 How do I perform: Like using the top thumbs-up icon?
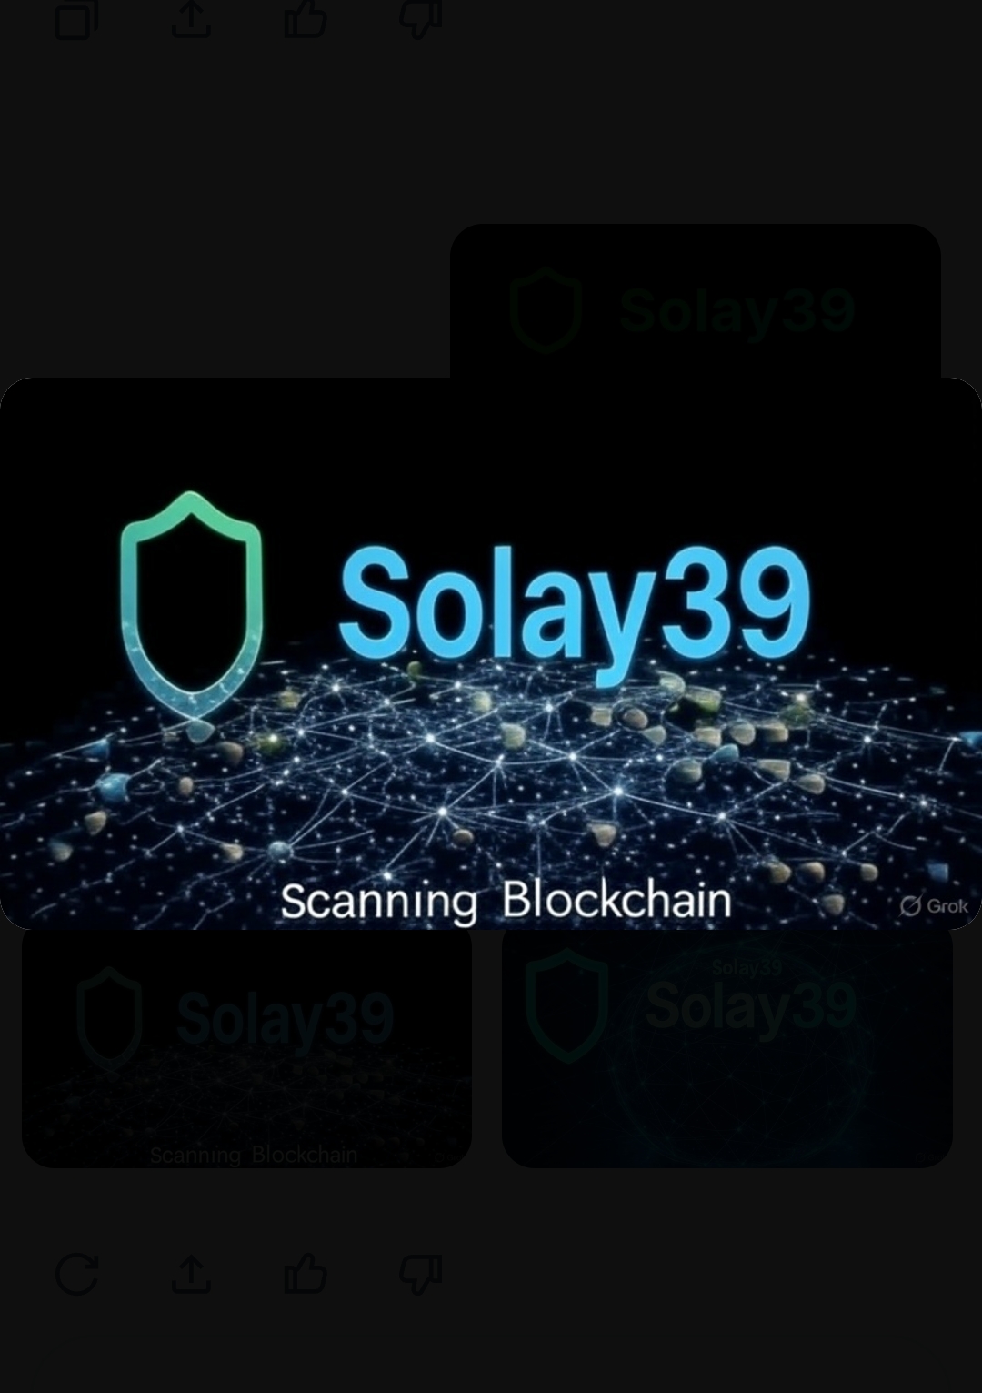tap(306, 18)
